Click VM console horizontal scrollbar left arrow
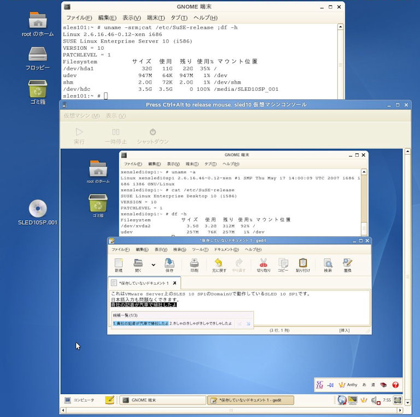 click(x=63, y=410)
